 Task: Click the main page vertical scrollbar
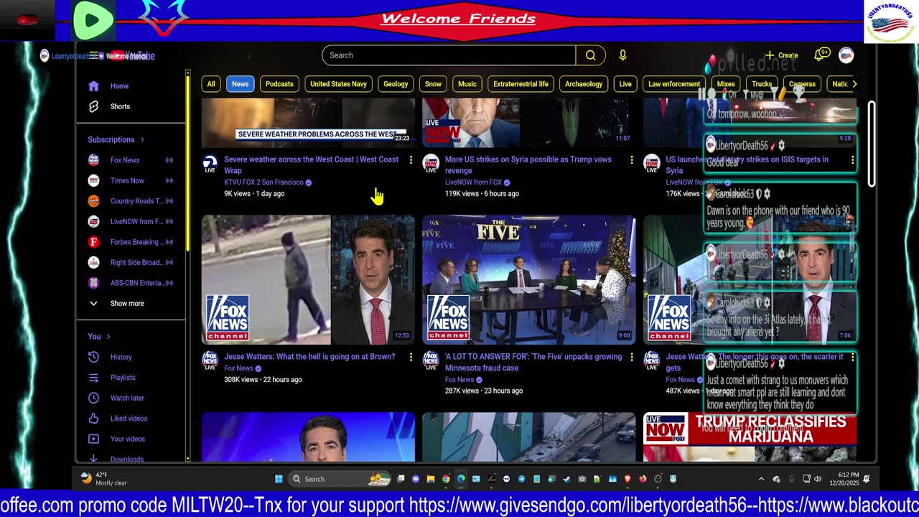pos(872,144)
